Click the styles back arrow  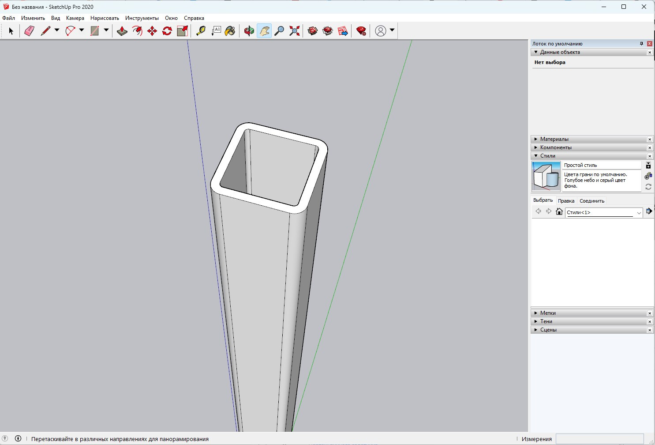point(538,211)
